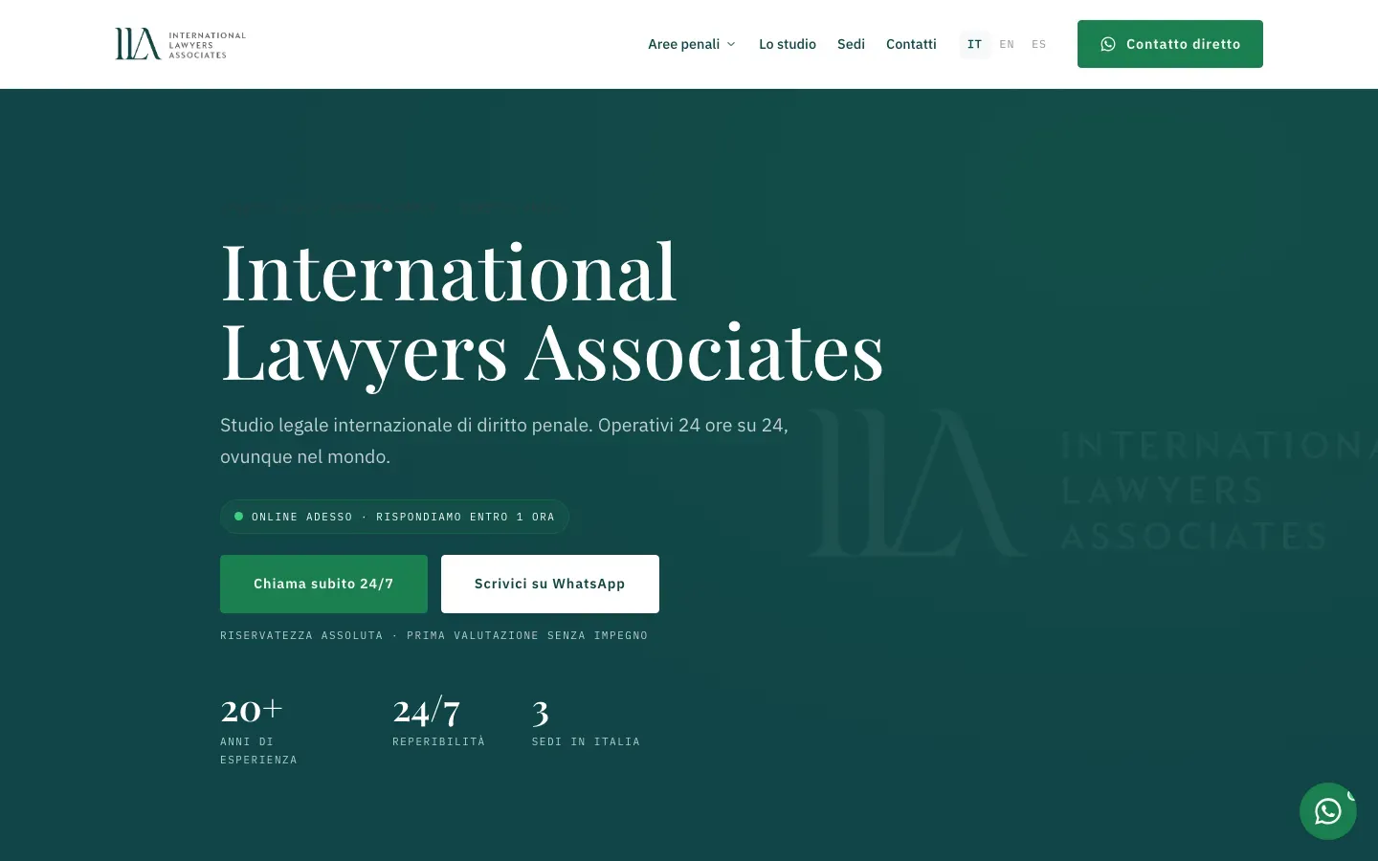Go to the Lo studio page
This screenshot has height=861, width=1378.
[x=788, y=44]
